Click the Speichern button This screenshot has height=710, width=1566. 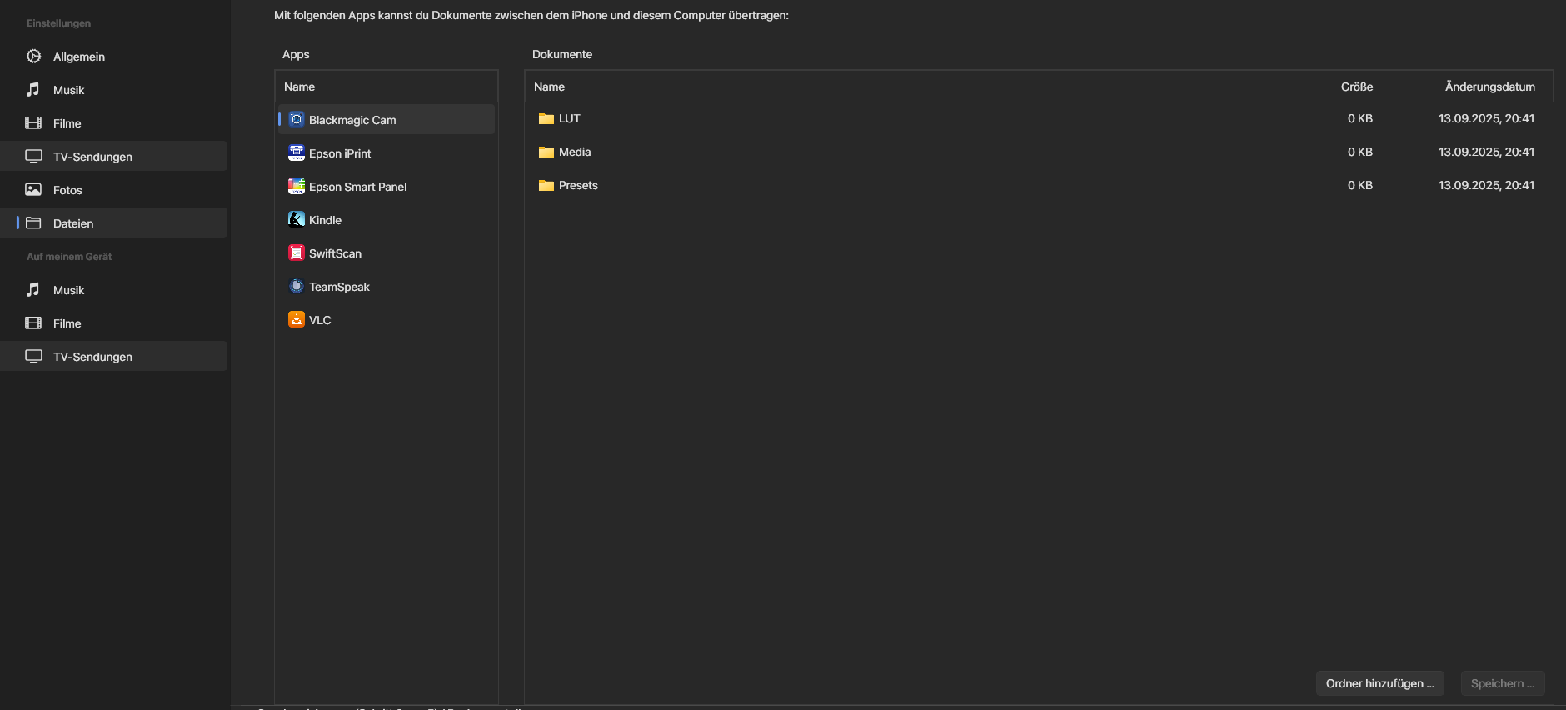coord(1503,683)
